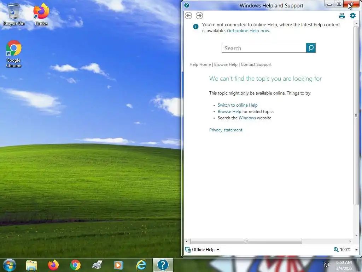Go forward in Help and Support
Viewport: 362px width, 272px height.
click(199, 16)
